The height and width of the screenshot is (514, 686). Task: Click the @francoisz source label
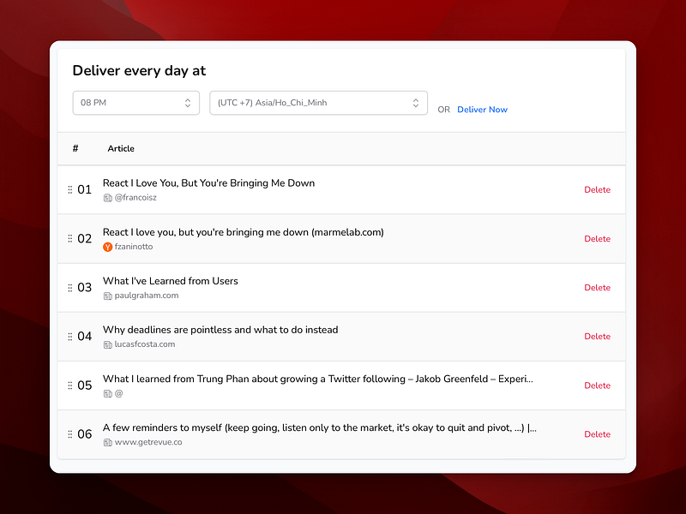point(135,198)
